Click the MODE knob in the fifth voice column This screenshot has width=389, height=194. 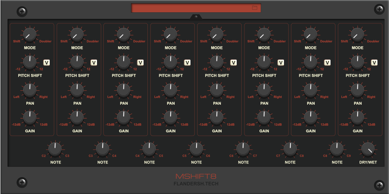coord(217,35)
